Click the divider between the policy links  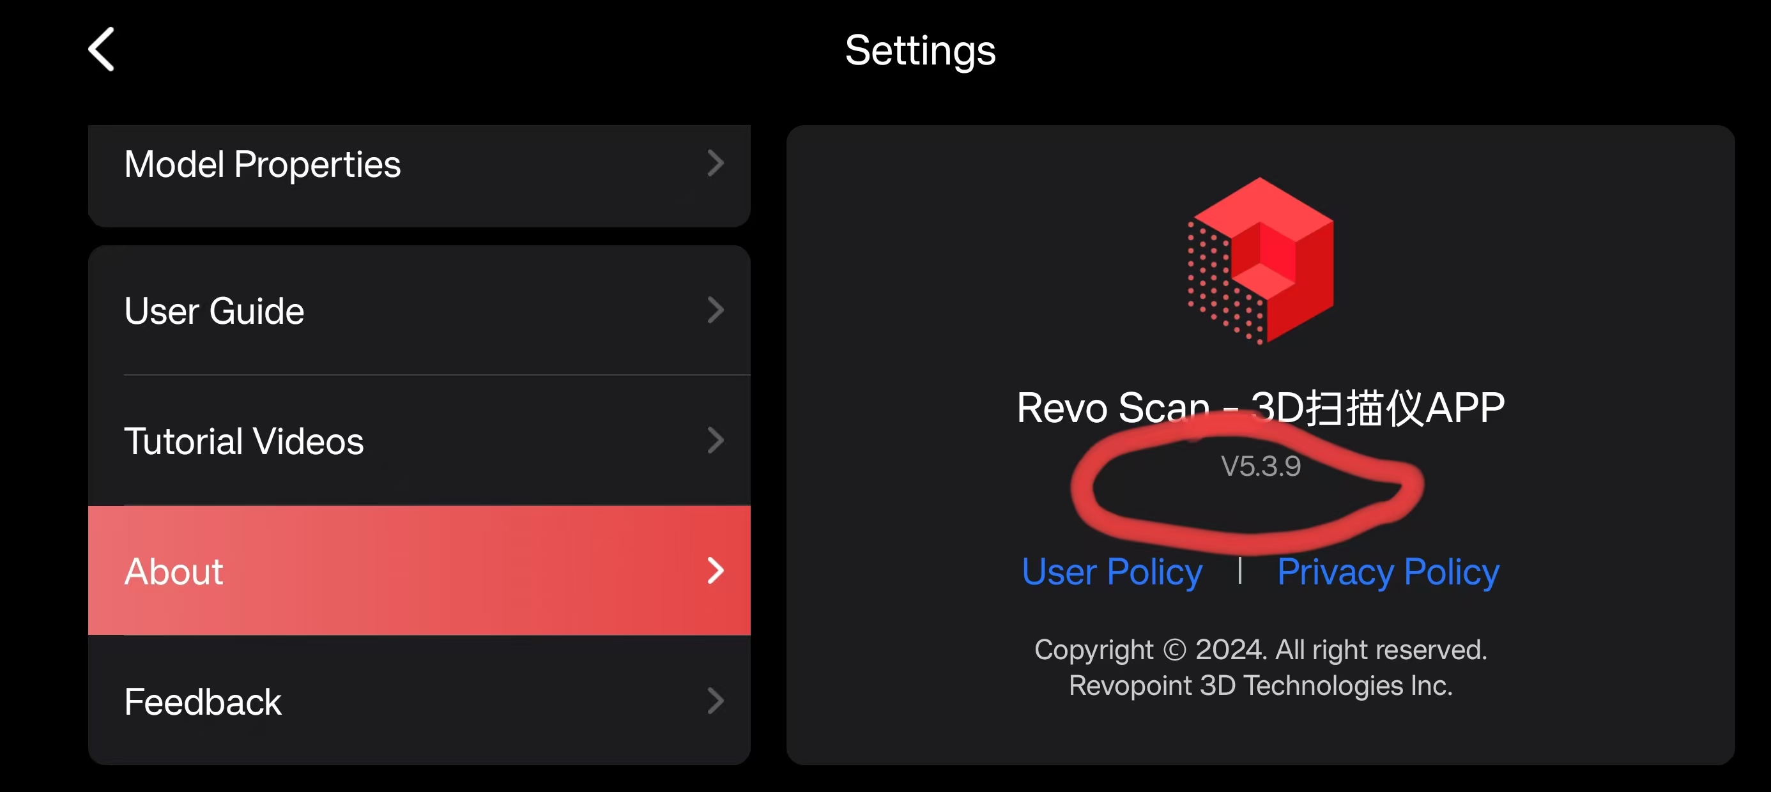(x=1239, y=570)
